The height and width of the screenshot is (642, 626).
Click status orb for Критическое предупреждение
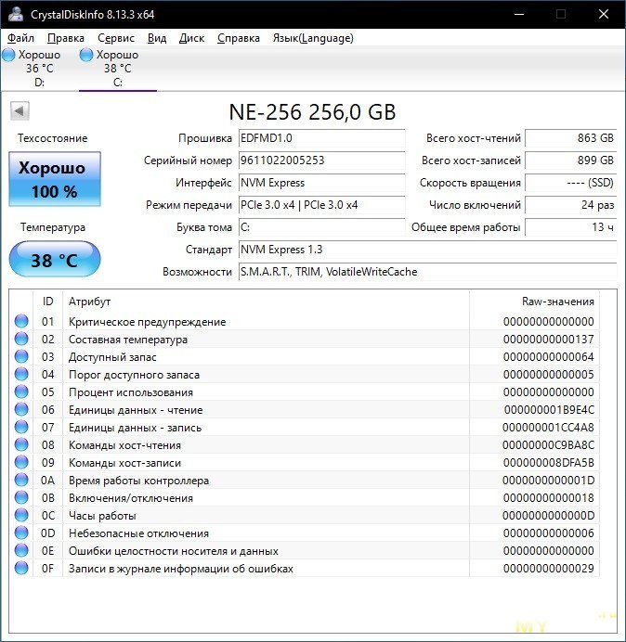coord(21,322)
